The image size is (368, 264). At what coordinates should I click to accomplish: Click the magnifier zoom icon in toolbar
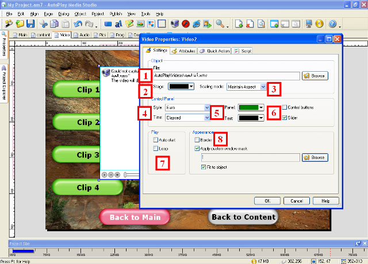point(220,24)
